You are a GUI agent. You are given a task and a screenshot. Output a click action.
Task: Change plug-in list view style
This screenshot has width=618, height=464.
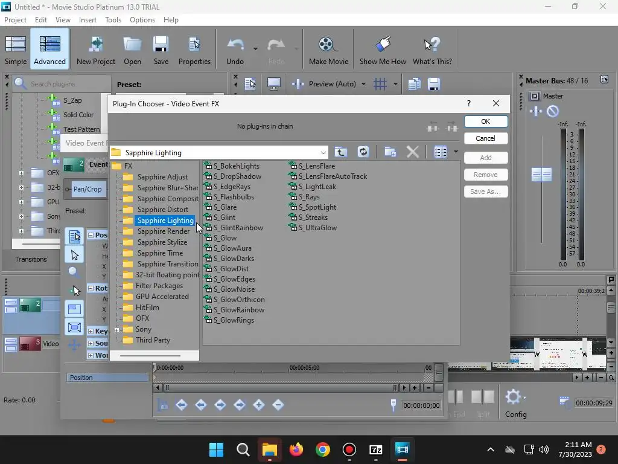[440, 152]
